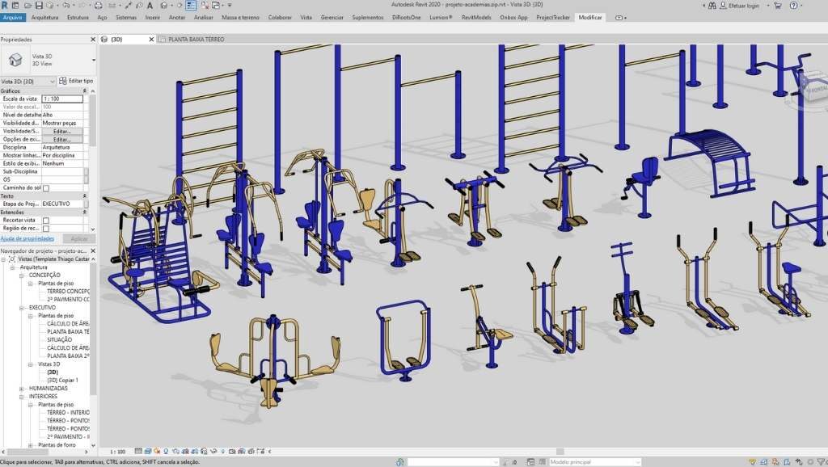Screen dimensions: 828x467
Task: Click the Editar tipo button
Action: click(77, 82)
